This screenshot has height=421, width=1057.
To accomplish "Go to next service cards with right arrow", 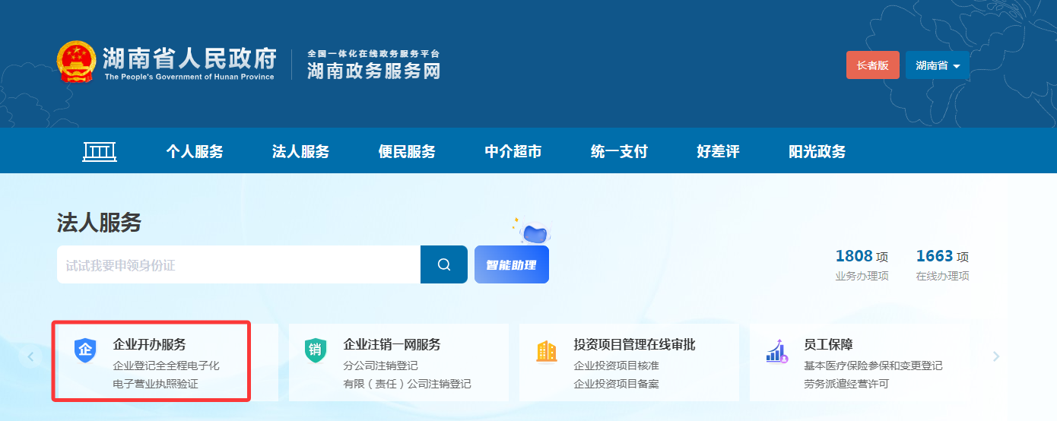I will 996,356.
